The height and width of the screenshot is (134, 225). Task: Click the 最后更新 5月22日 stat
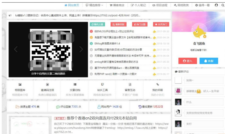tap(151, 107)
